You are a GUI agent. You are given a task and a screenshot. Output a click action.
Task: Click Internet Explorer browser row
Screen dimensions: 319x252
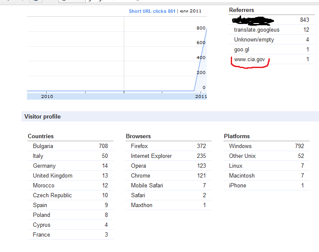(151, 156)
